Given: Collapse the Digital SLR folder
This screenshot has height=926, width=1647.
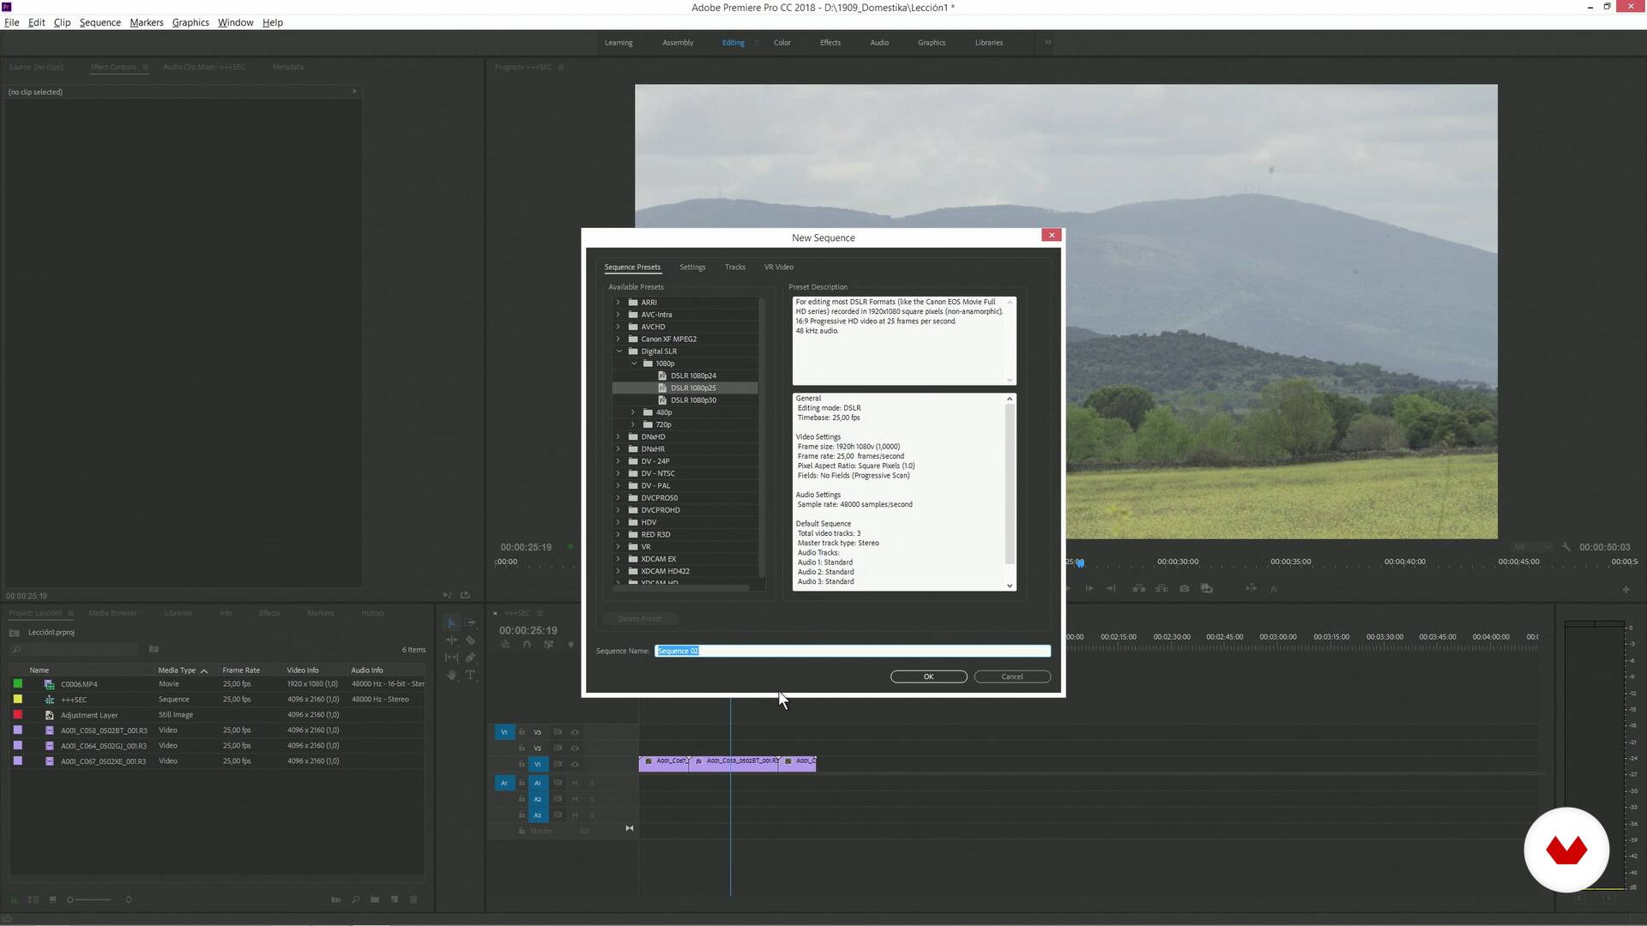Looking at the screenshot, I should click(618, 352).
